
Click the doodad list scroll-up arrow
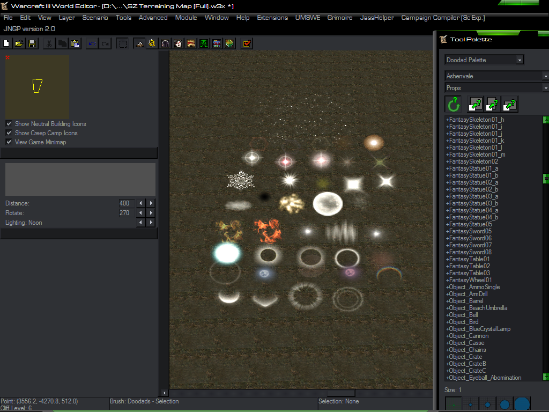[x=546, y=120]
